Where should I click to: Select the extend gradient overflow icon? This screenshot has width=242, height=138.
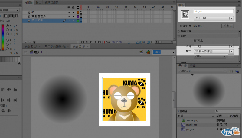[x=5, y=16]
